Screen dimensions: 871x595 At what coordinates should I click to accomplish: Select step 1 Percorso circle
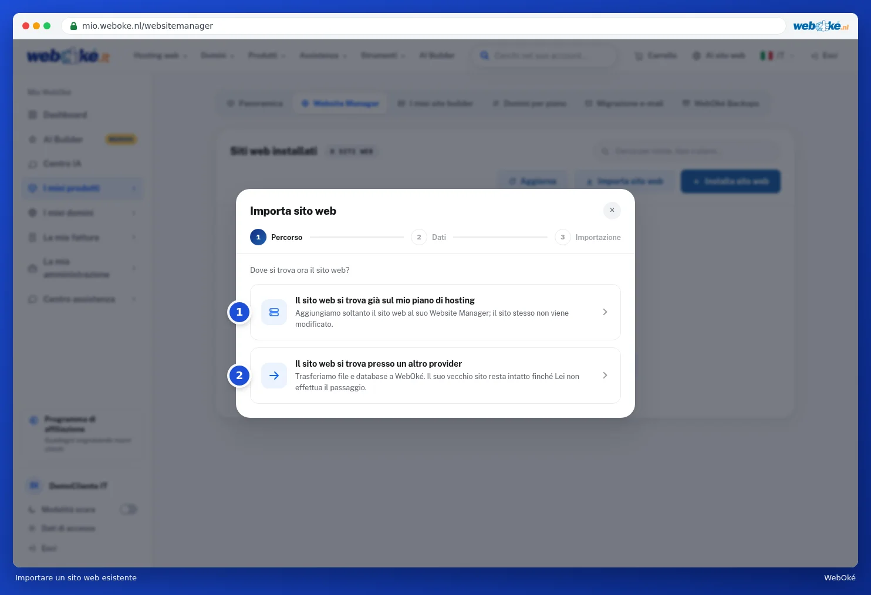(x=258, y=237)
